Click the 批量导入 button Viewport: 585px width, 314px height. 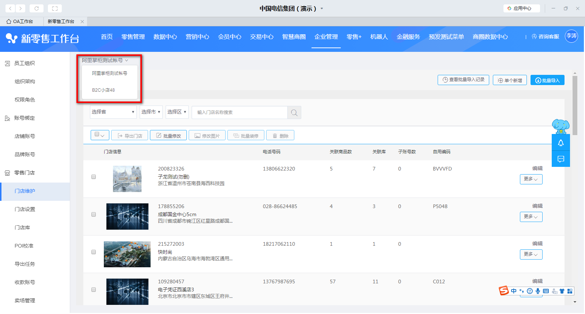[547, 80]
